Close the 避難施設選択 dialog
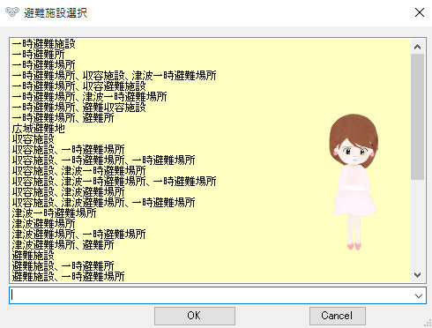 tap(420, 12)
